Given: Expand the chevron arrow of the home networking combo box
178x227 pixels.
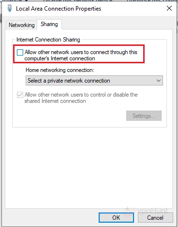Looking at the screenshot, I should point(159,81).
